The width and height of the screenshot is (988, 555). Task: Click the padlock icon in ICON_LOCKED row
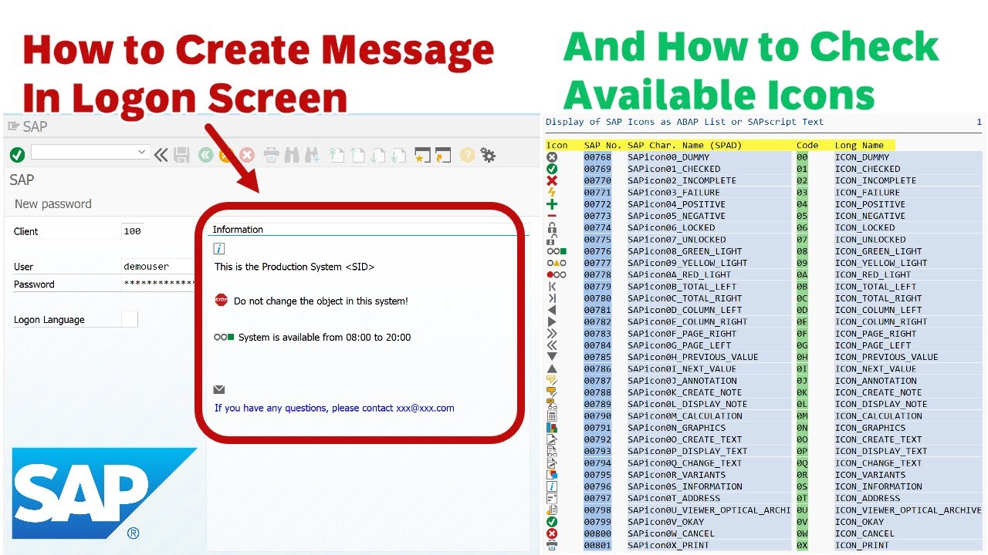tap(552, 227)
